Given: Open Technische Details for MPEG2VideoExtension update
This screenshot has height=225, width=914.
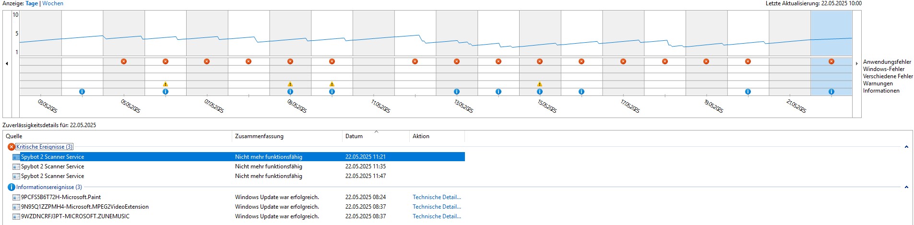Looking at the screenshot, I should click(437, 207).
